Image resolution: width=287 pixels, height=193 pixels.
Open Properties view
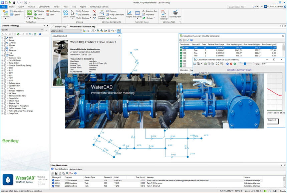pyautogui.click(x=149, y=15)
